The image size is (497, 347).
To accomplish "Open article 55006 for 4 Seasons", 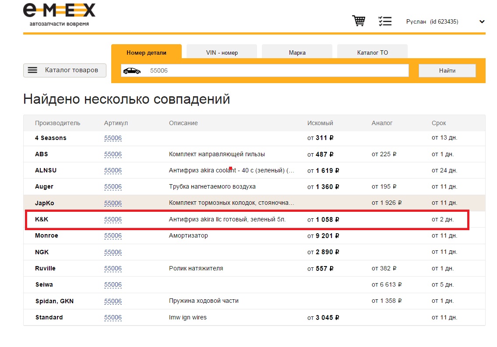I will coord(113,138).
